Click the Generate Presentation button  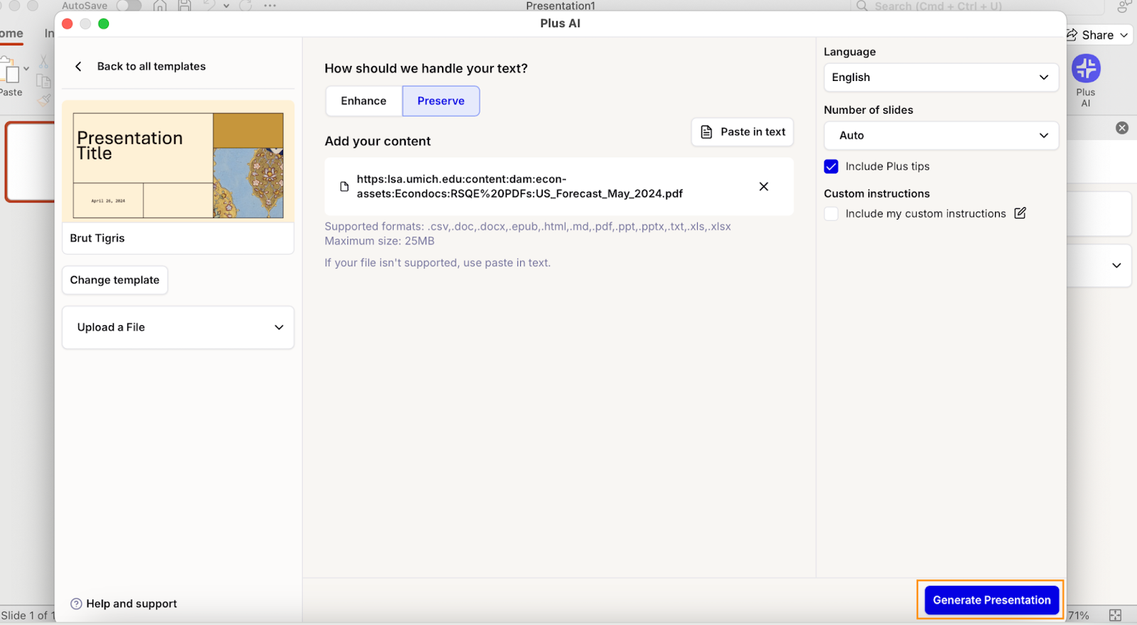coord(991,600)
